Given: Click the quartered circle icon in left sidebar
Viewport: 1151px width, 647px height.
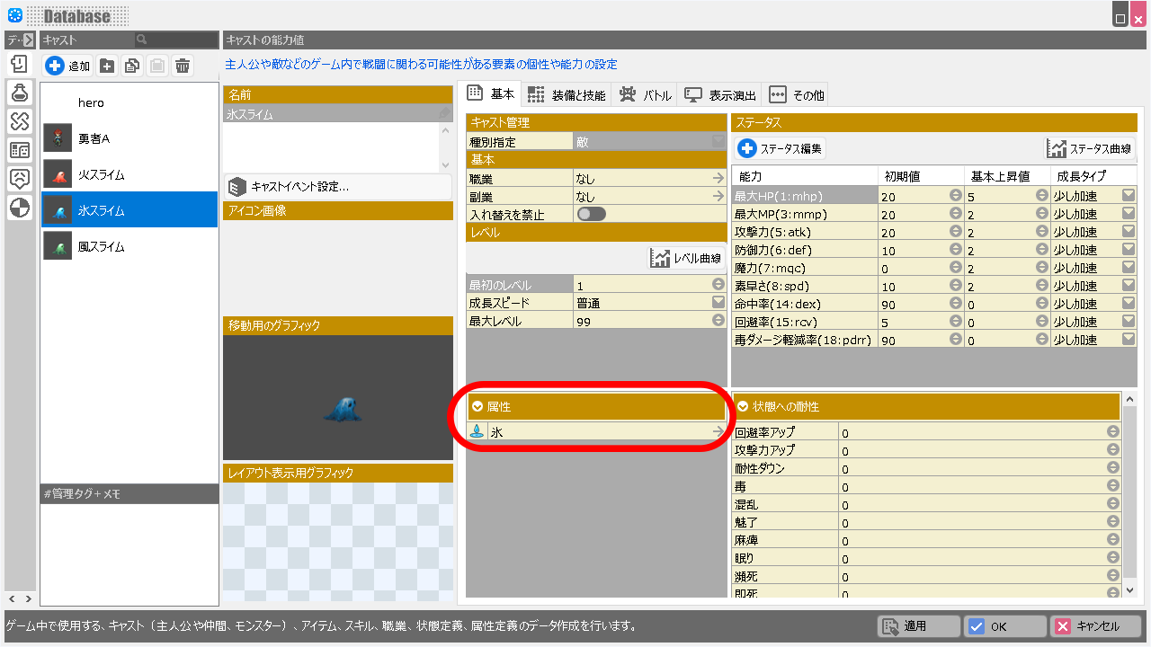Looking at the screenshot, I should [20, 208].
